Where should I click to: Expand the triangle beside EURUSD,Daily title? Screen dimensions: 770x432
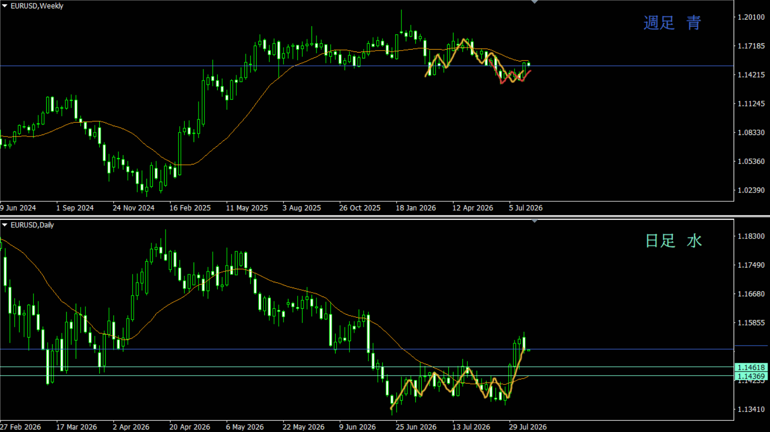pos(5,225)
